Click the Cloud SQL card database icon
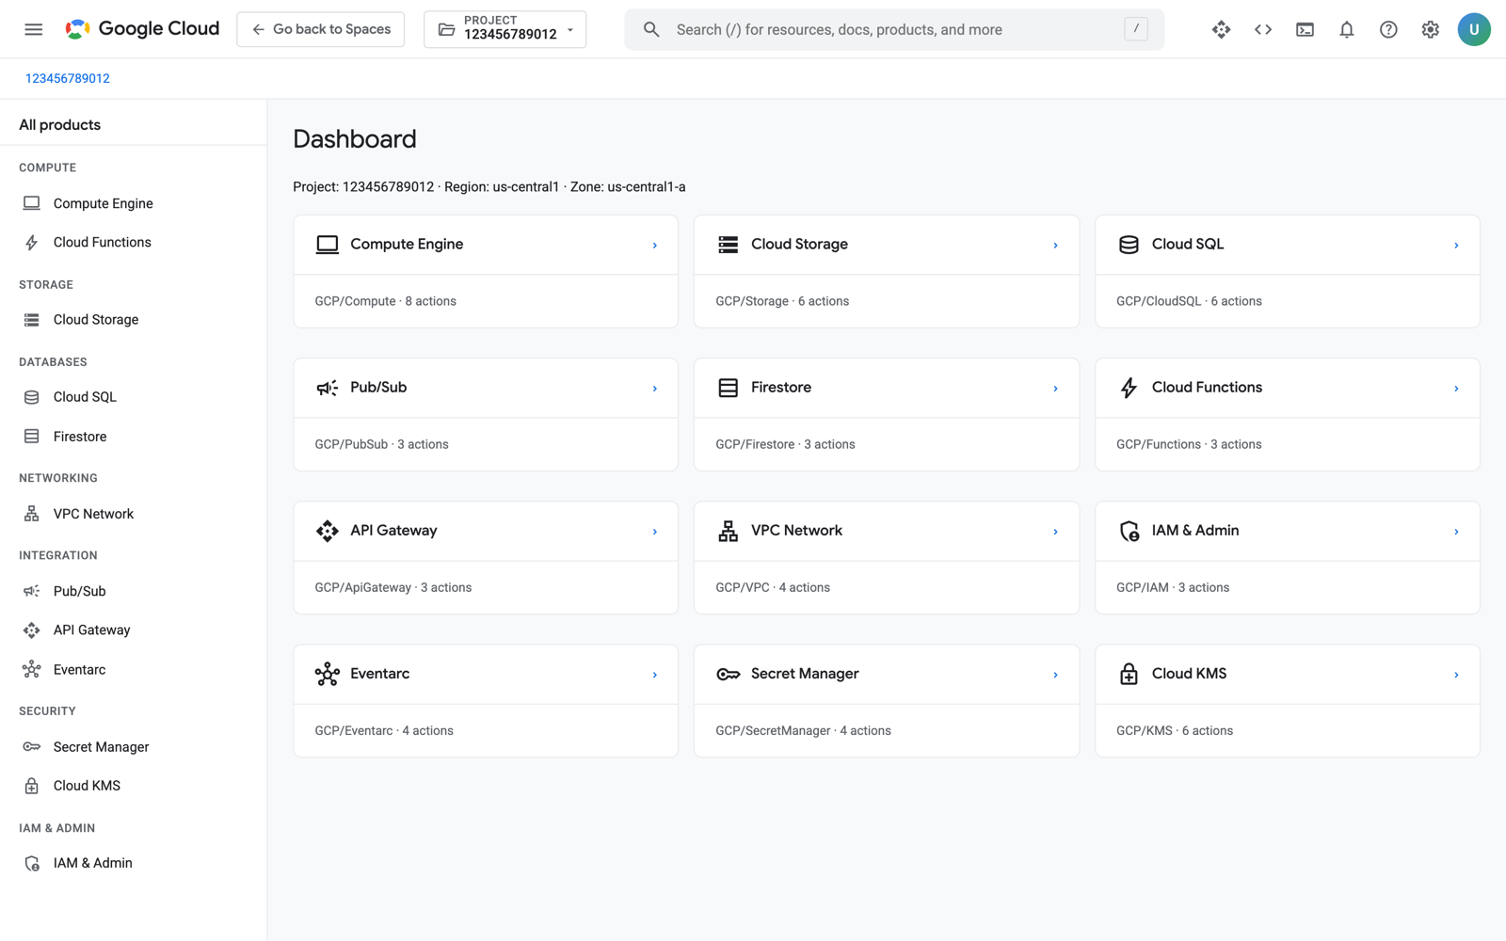 pyautogui.click(x=1129, y=245)
